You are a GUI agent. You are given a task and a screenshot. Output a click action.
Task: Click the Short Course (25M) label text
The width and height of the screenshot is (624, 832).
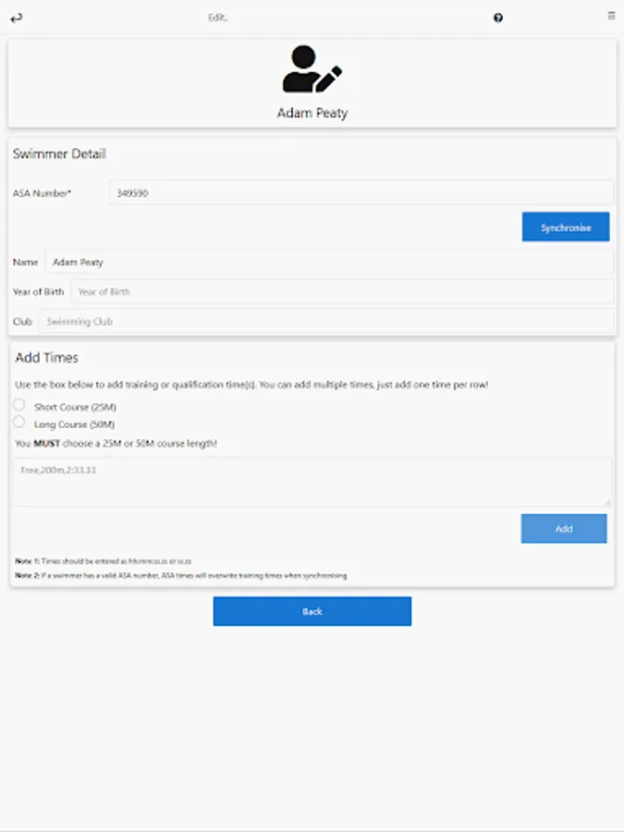click(76, 407)
